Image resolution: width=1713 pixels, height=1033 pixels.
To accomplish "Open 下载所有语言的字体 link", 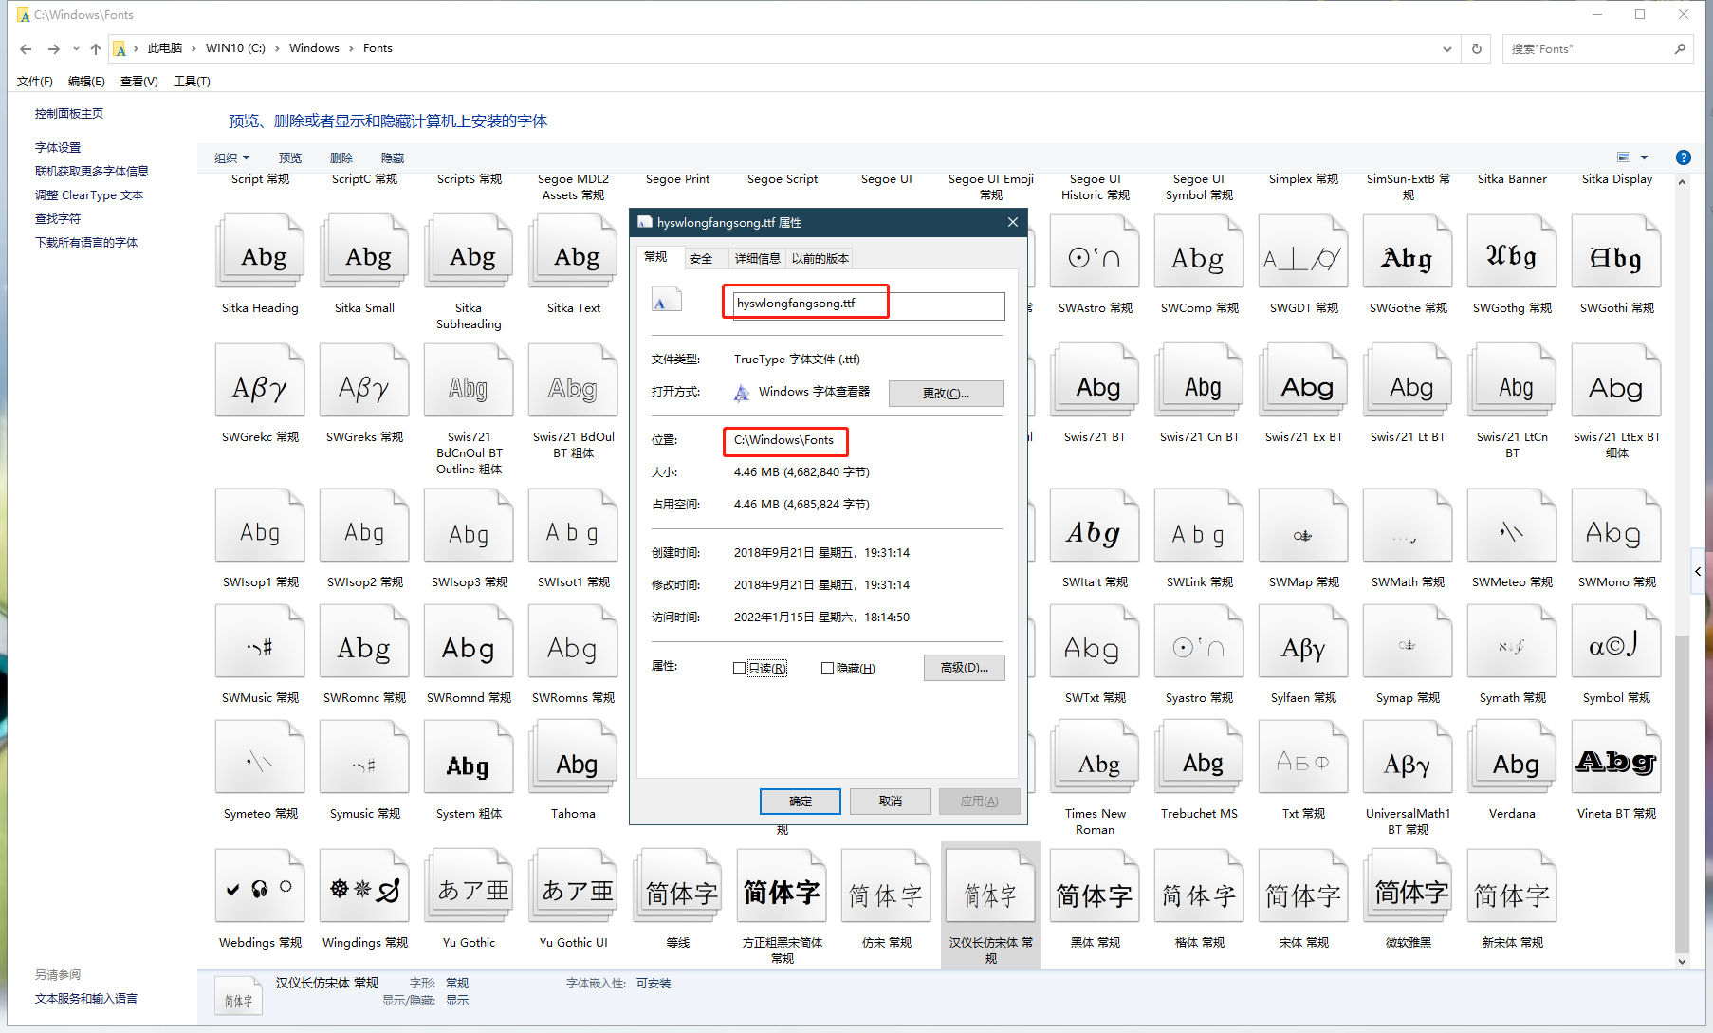I will 86,242.
